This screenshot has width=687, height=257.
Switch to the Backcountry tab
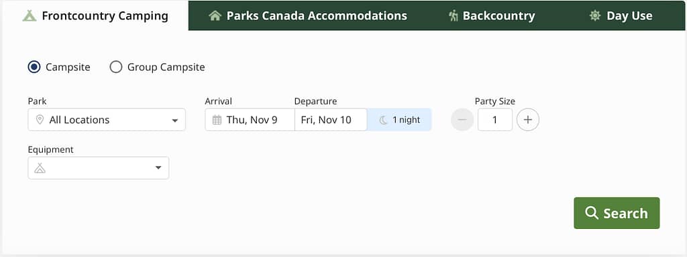(492, 16)
